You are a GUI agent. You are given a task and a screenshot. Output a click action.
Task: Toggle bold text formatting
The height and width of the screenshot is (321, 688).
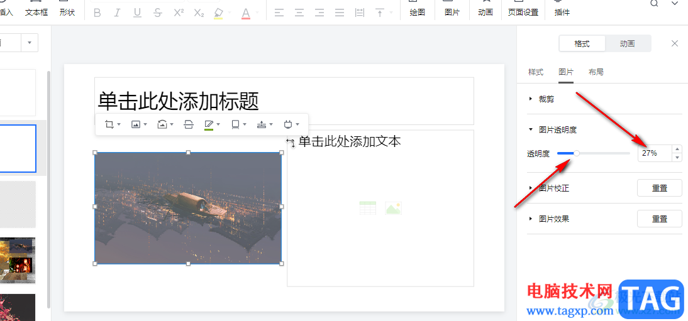tap(97, 13)
